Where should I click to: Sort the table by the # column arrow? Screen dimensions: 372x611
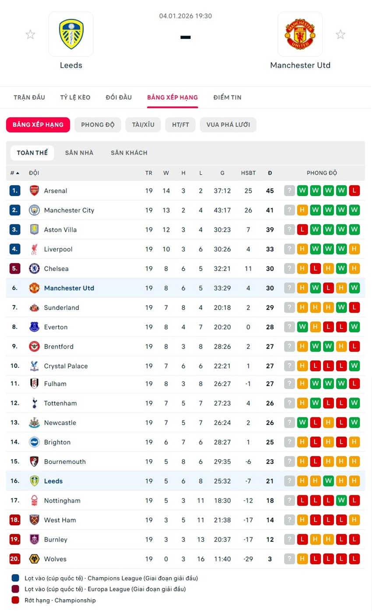click(18, 173)
